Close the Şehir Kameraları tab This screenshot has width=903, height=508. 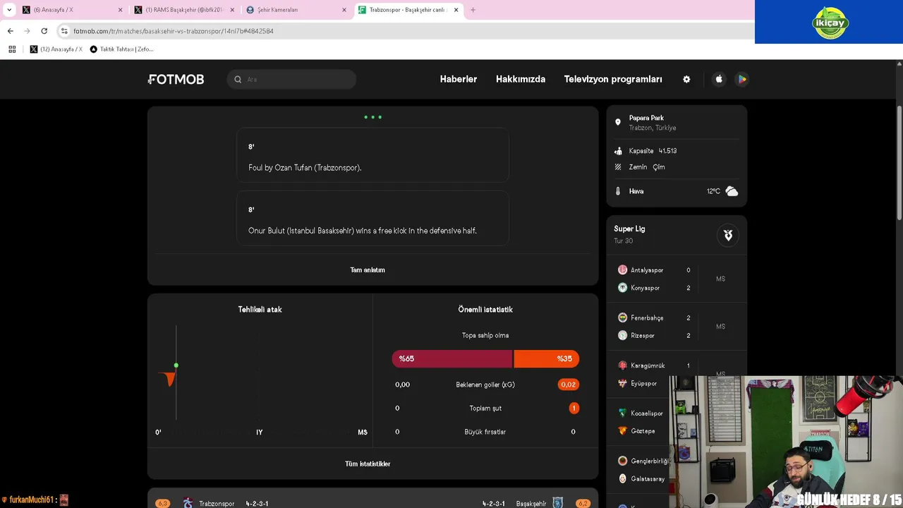pyautogui.click(x=344, y=10)
